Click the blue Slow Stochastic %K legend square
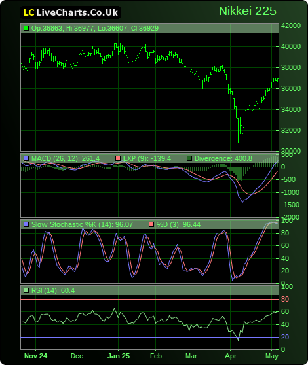 click(x=26, y=224)
